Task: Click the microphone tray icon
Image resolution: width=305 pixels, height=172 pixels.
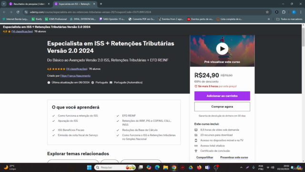Action: click(253, 167)
